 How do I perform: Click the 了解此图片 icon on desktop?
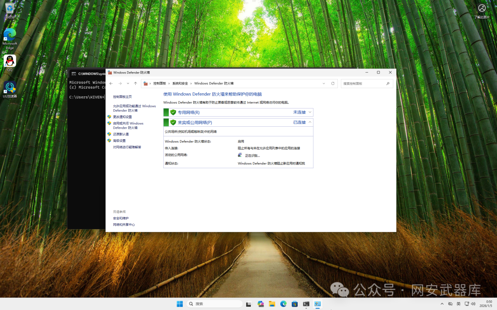[482, 11]
